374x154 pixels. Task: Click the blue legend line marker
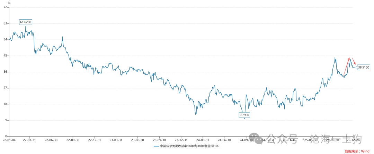(156, 146)
